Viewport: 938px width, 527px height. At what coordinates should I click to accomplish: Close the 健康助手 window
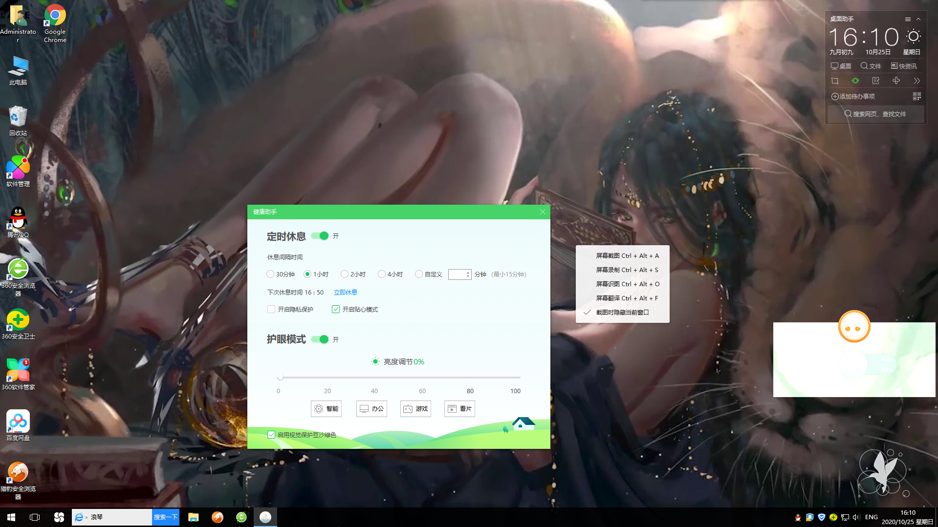coord(543,212)
